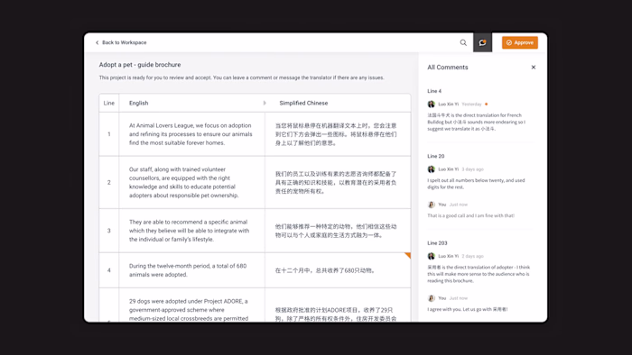Click line number 1 cell
Viewport: 632px width, 355px height.
(109, 134)
